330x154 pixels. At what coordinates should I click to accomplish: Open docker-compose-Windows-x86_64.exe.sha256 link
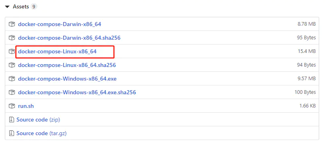coord(77,92)
